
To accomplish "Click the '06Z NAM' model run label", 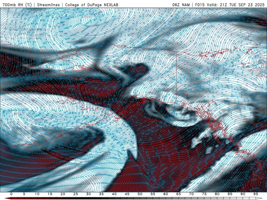I will tap(181, 5).
